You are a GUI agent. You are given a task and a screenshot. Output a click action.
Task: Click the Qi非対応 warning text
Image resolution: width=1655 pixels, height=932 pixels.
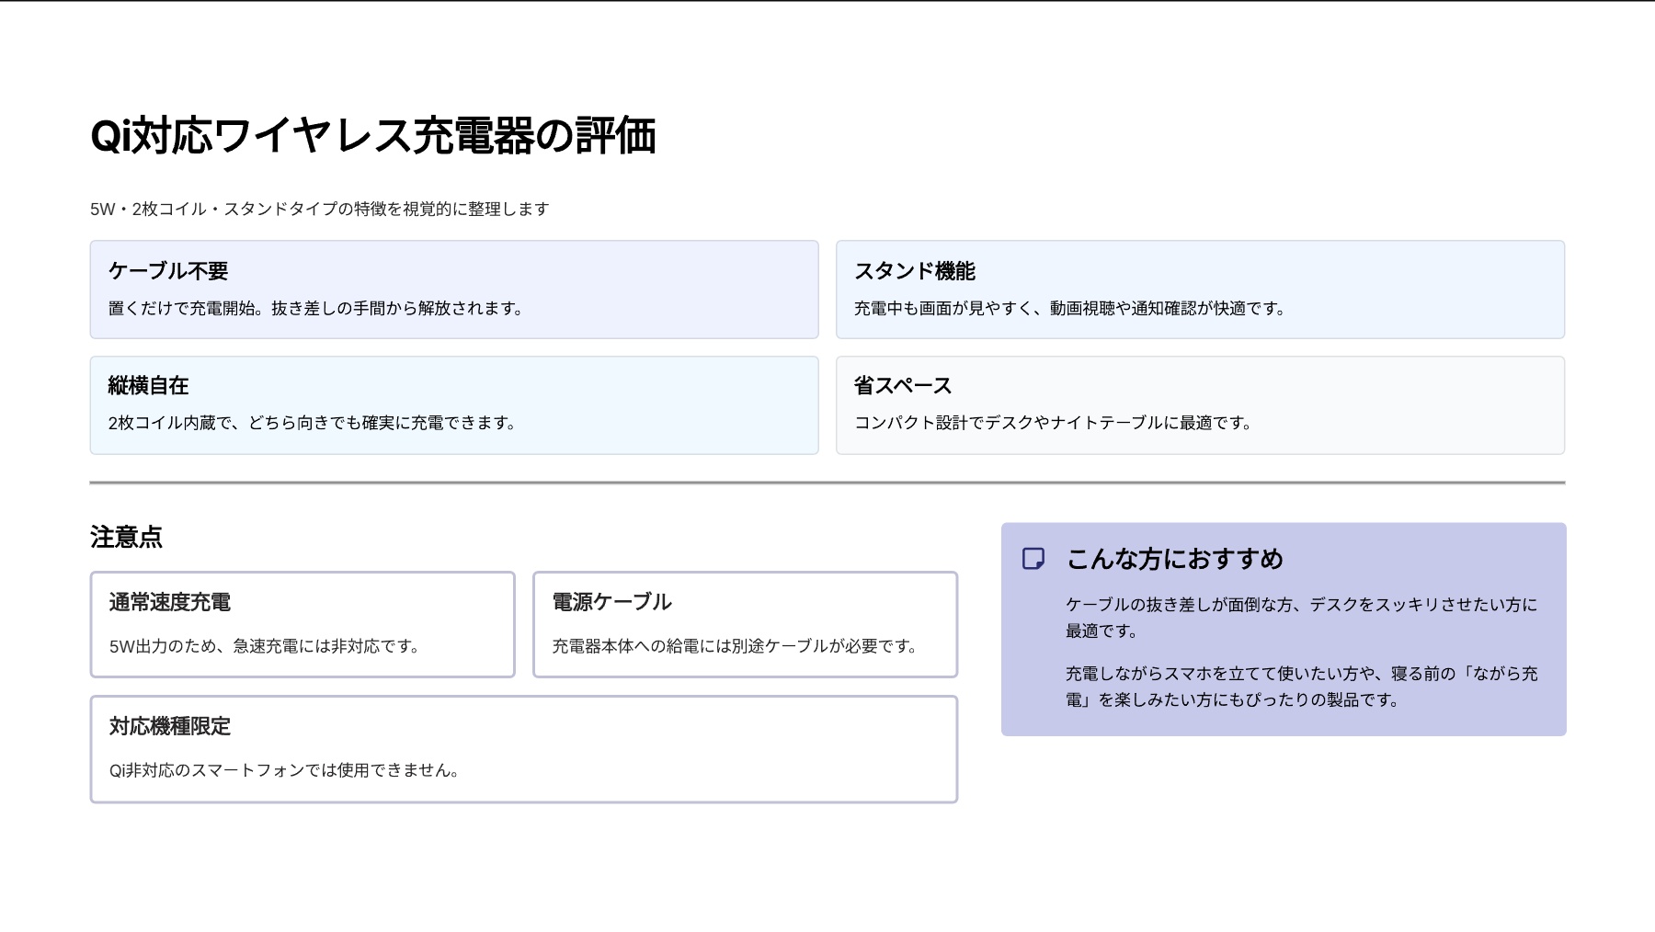click(x=284, y=770)
